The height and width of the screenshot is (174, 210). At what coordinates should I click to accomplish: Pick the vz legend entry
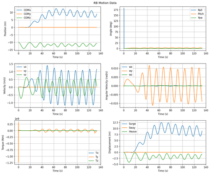point(21,75)
